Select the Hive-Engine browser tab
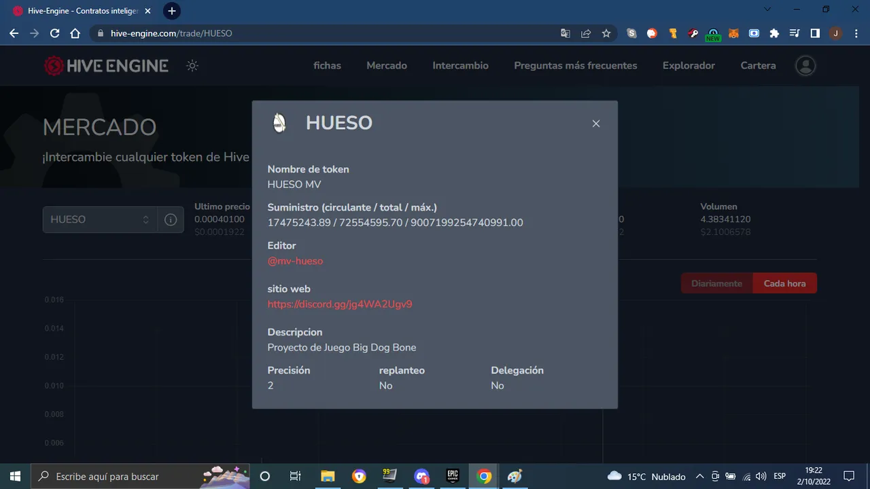 click(82, 11)
